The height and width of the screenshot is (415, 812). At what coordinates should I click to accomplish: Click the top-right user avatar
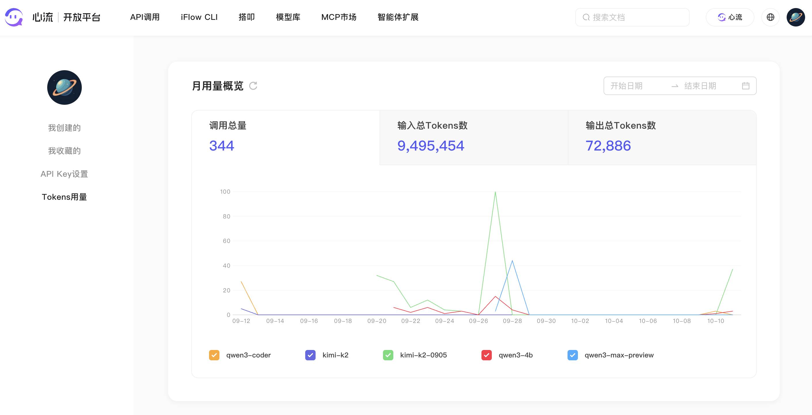click(x=795, y=17)
